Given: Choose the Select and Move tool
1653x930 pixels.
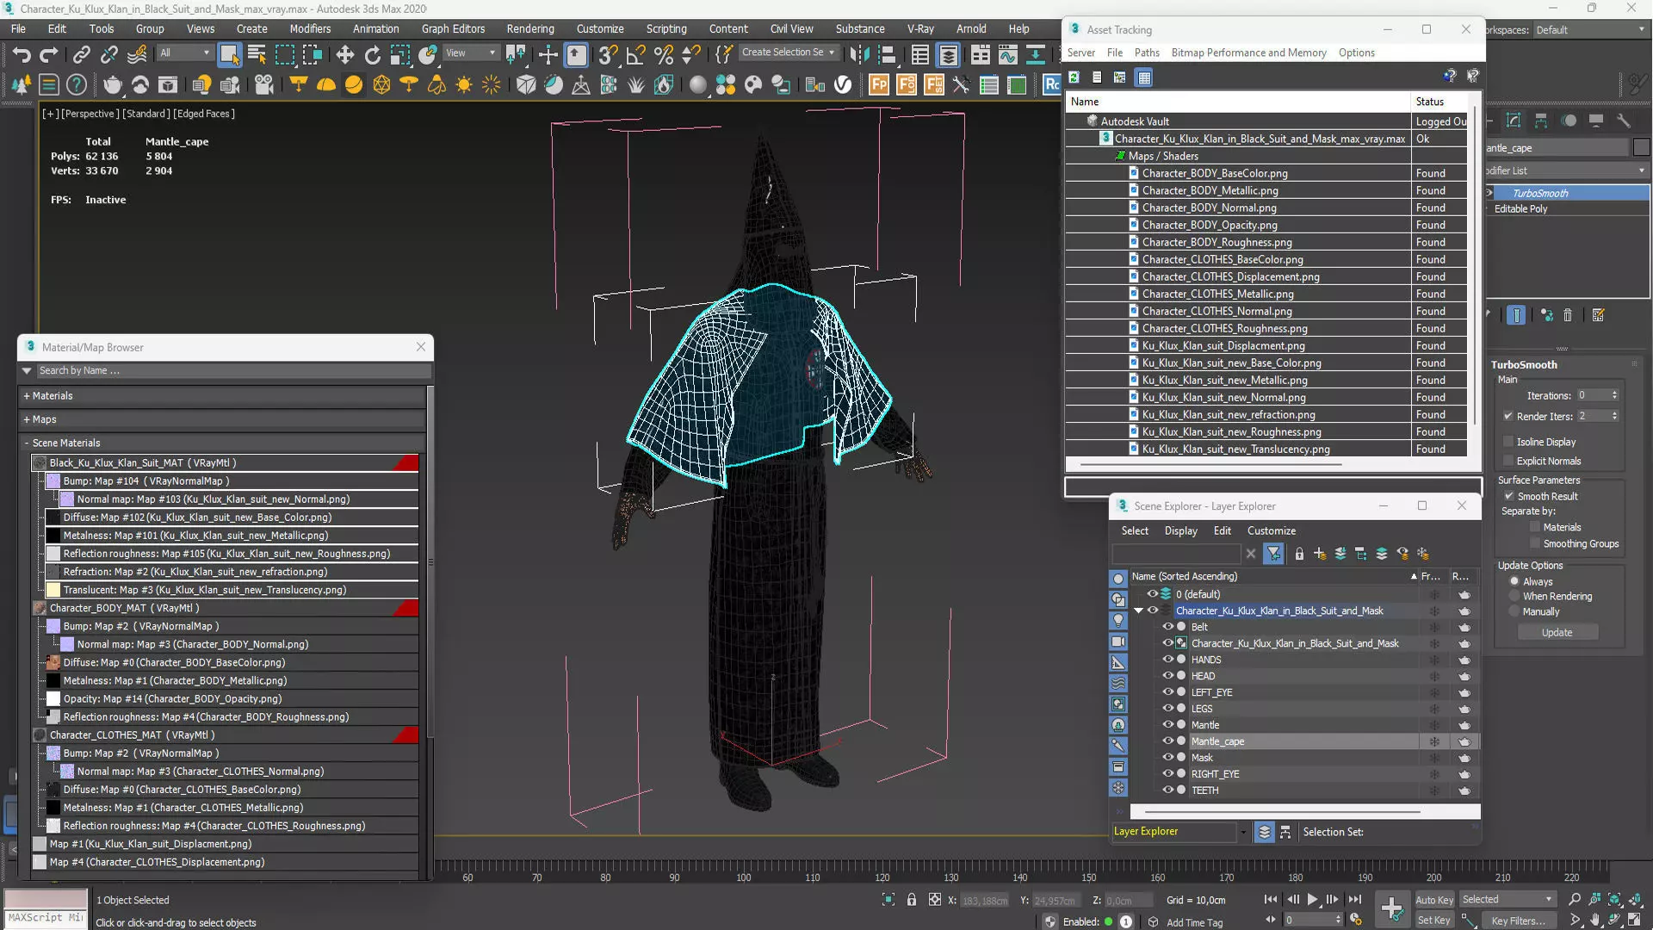Looking at the screenshot, I should click(344, 55).
